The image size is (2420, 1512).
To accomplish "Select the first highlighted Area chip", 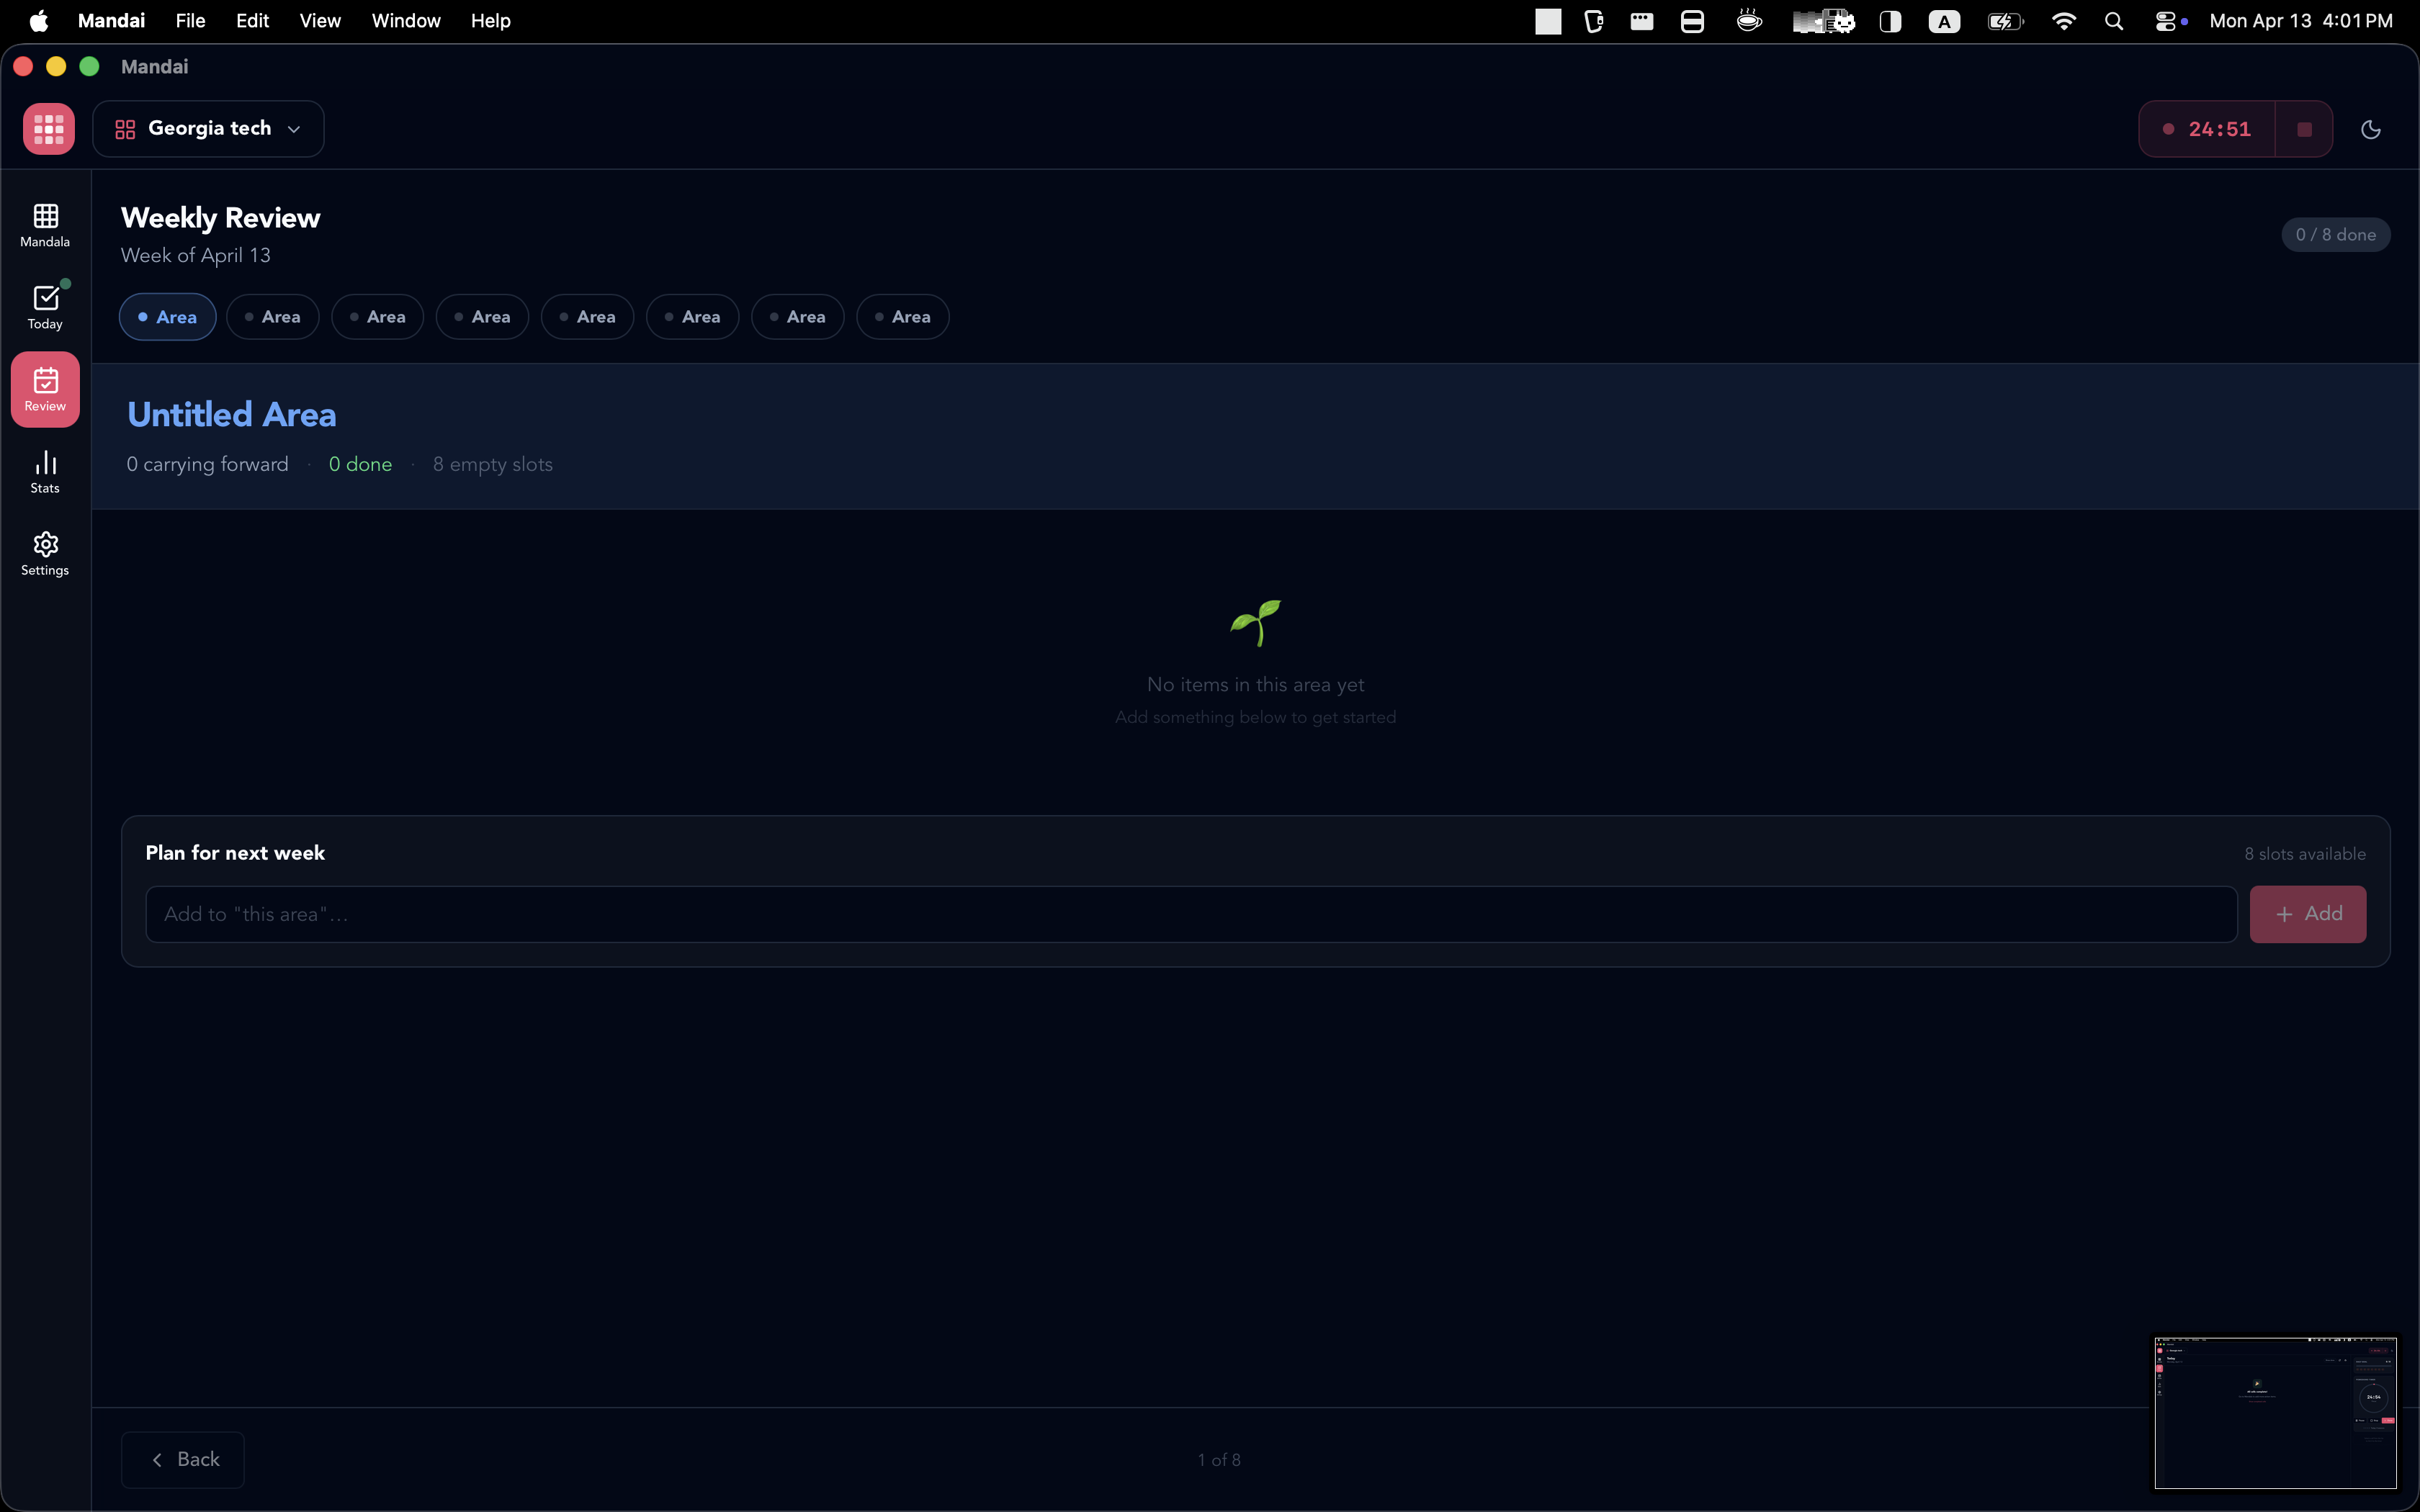I will click(167, 316).
